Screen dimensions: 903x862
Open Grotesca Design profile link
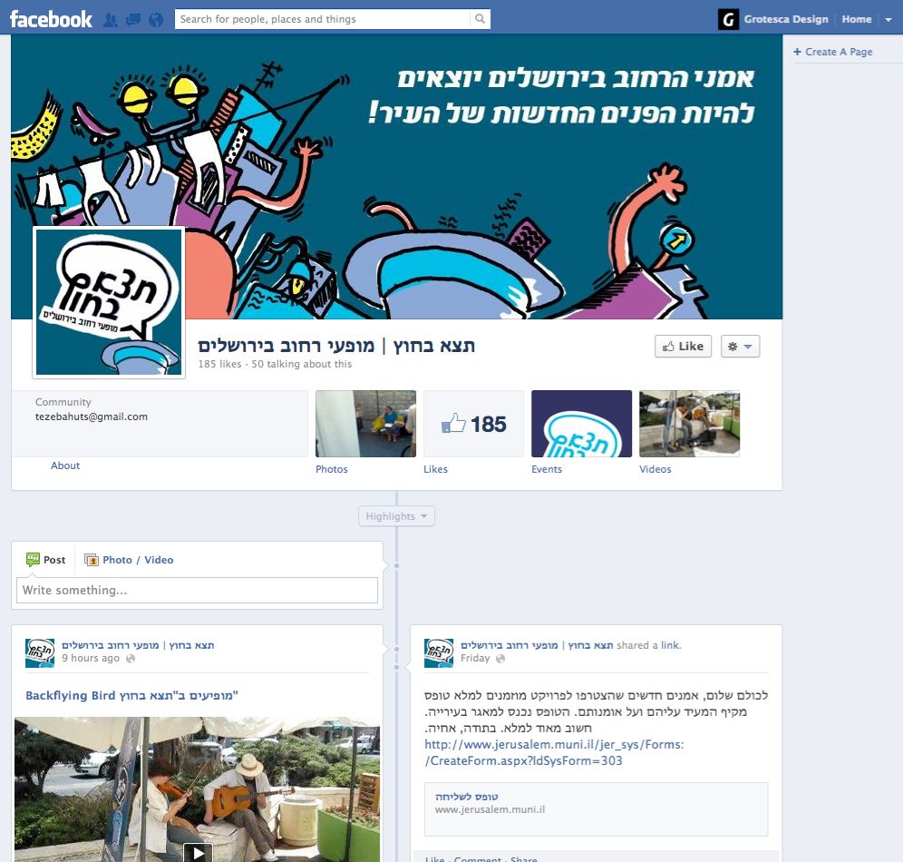click(785, 19)
